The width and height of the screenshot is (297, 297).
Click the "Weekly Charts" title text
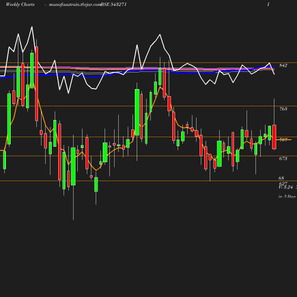coord(20,5)
